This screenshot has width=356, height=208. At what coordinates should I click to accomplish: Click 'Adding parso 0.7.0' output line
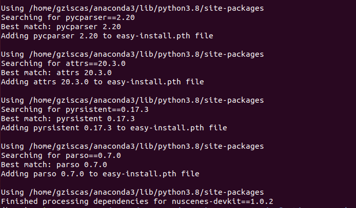100,174
